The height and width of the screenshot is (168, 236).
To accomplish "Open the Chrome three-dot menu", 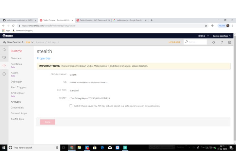I will 233,26.
